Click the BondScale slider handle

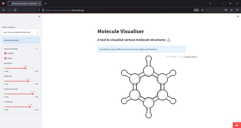pyautogui.click(x=25, y=68)
